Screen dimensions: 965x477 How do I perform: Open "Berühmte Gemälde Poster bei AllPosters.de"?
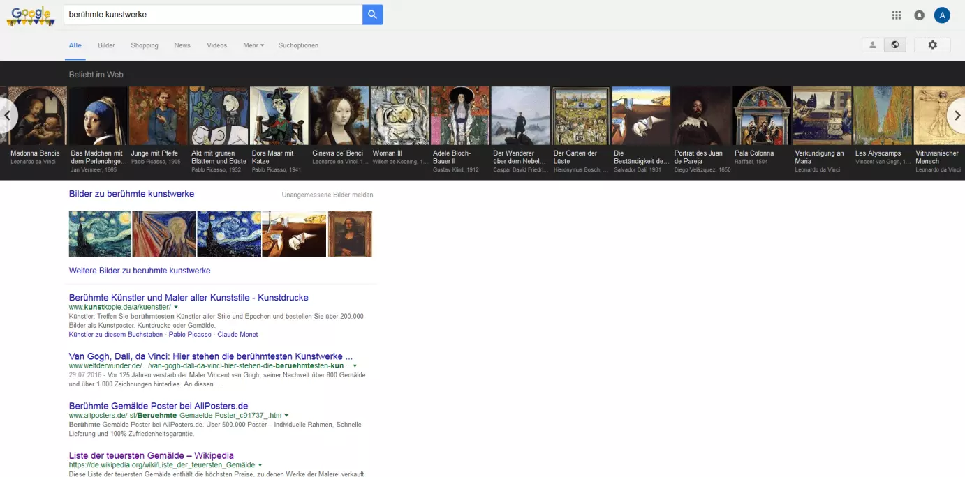point(159,406)
